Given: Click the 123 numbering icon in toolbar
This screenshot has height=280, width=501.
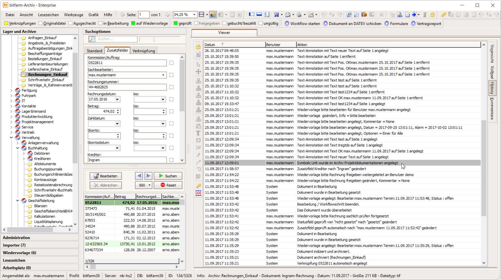Looking at the screenshot, I should tap(356, 15).
